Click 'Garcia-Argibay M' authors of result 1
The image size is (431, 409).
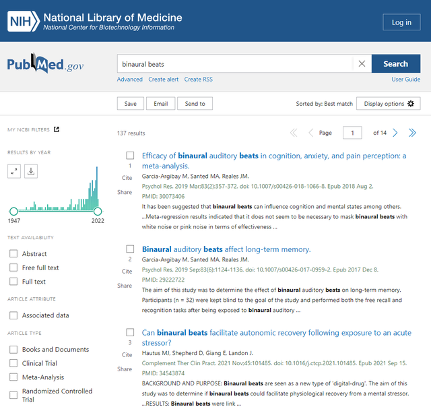pyautogui.click(x=195, y=176)
